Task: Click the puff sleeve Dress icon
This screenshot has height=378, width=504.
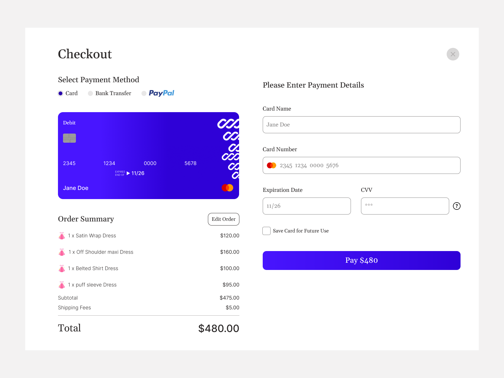Action: [x=62, y=285]
